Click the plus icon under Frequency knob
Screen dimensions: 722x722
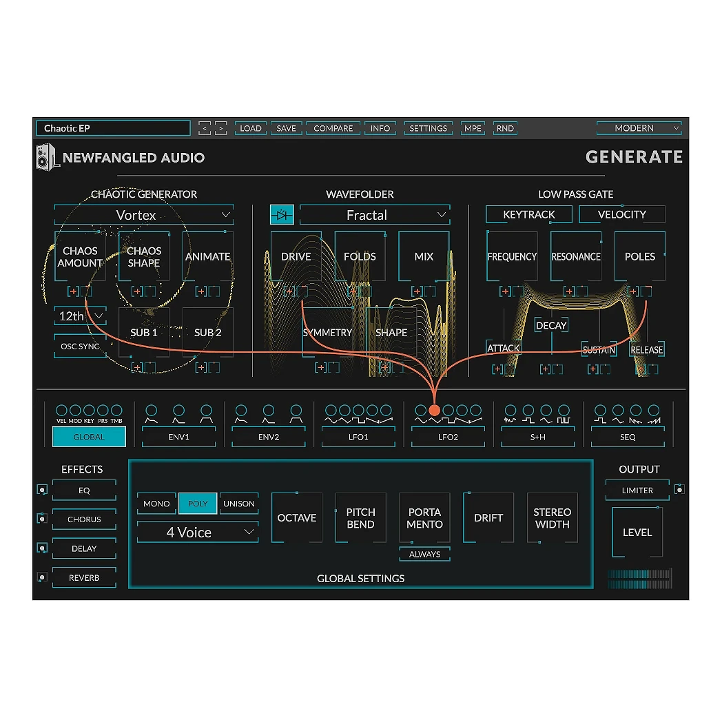click(505, 291)
